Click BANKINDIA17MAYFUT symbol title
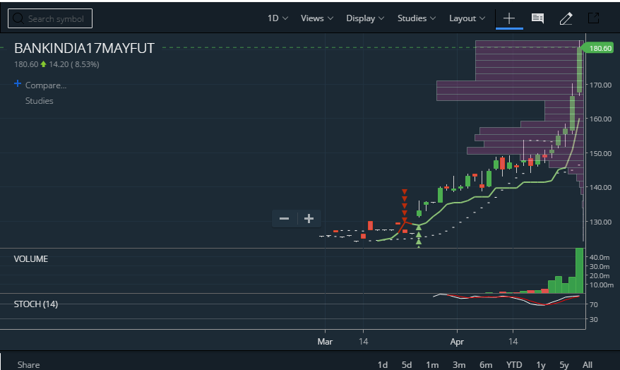This screenshot has width=620, height=370. [84, 48]
